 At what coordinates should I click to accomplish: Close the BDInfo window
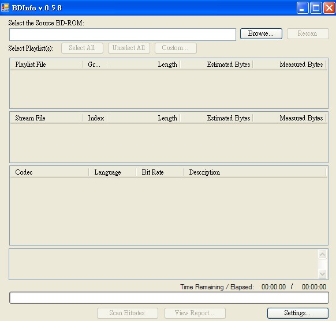click(329, 8)
